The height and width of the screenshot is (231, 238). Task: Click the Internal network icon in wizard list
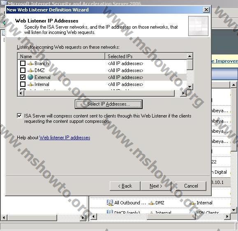click(x=30, y=84)
